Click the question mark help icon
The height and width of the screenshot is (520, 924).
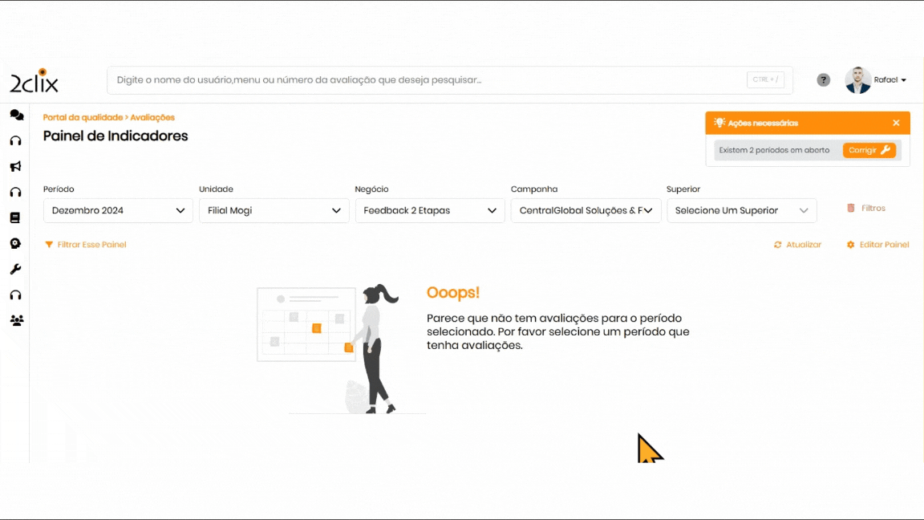[x=823, y=80]
